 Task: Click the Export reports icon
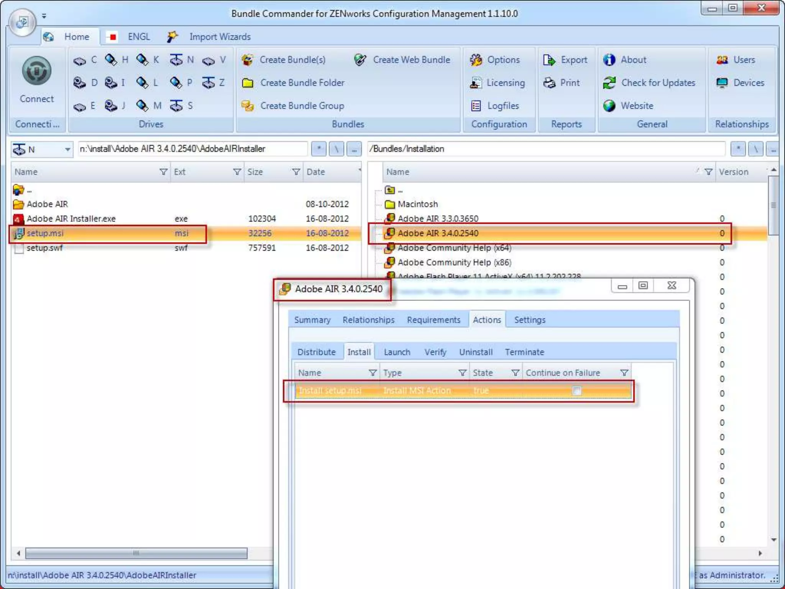[549, 60]
